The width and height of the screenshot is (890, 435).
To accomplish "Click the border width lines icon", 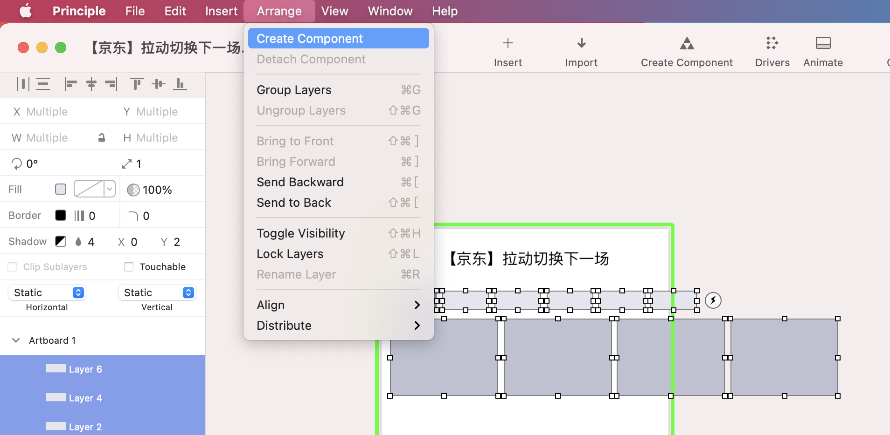I will point(79,216).
